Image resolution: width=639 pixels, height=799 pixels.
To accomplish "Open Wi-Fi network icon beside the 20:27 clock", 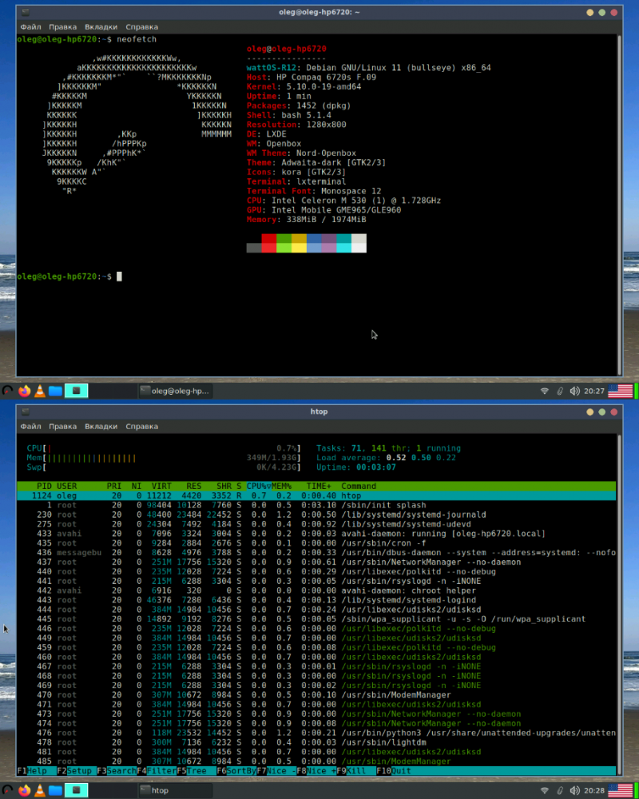I will click(545, 391).
